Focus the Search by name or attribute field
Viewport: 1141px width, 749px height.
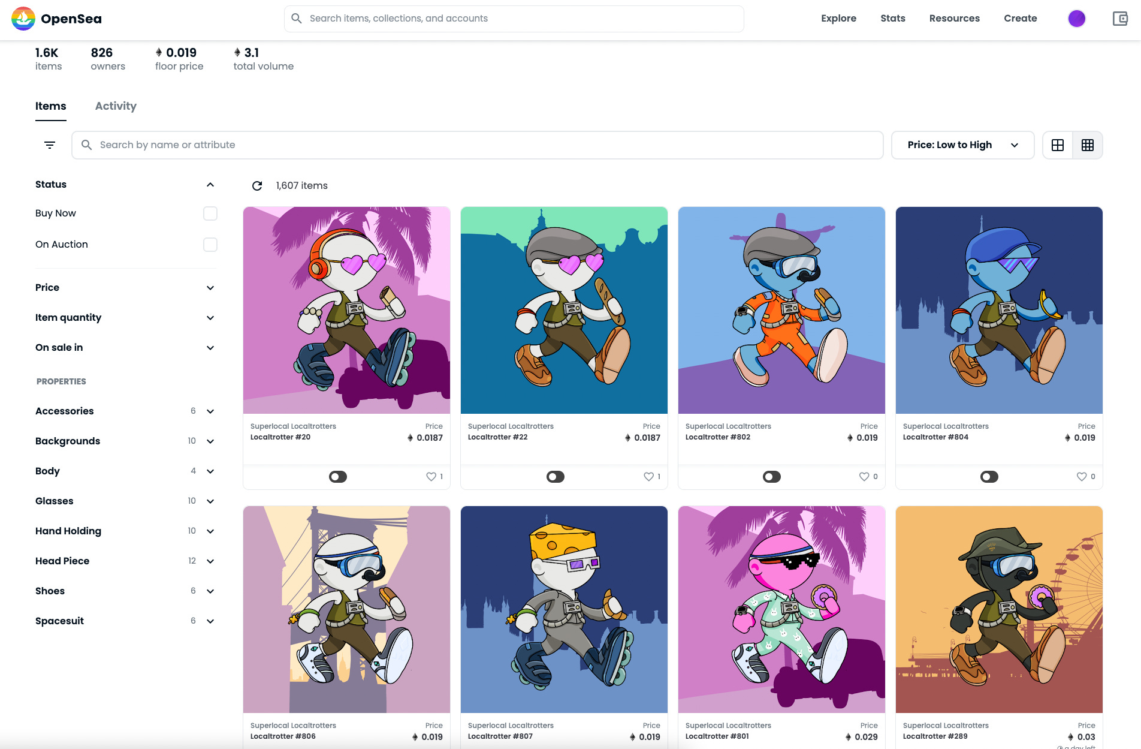pyautogui.click(x=478, y=145)
